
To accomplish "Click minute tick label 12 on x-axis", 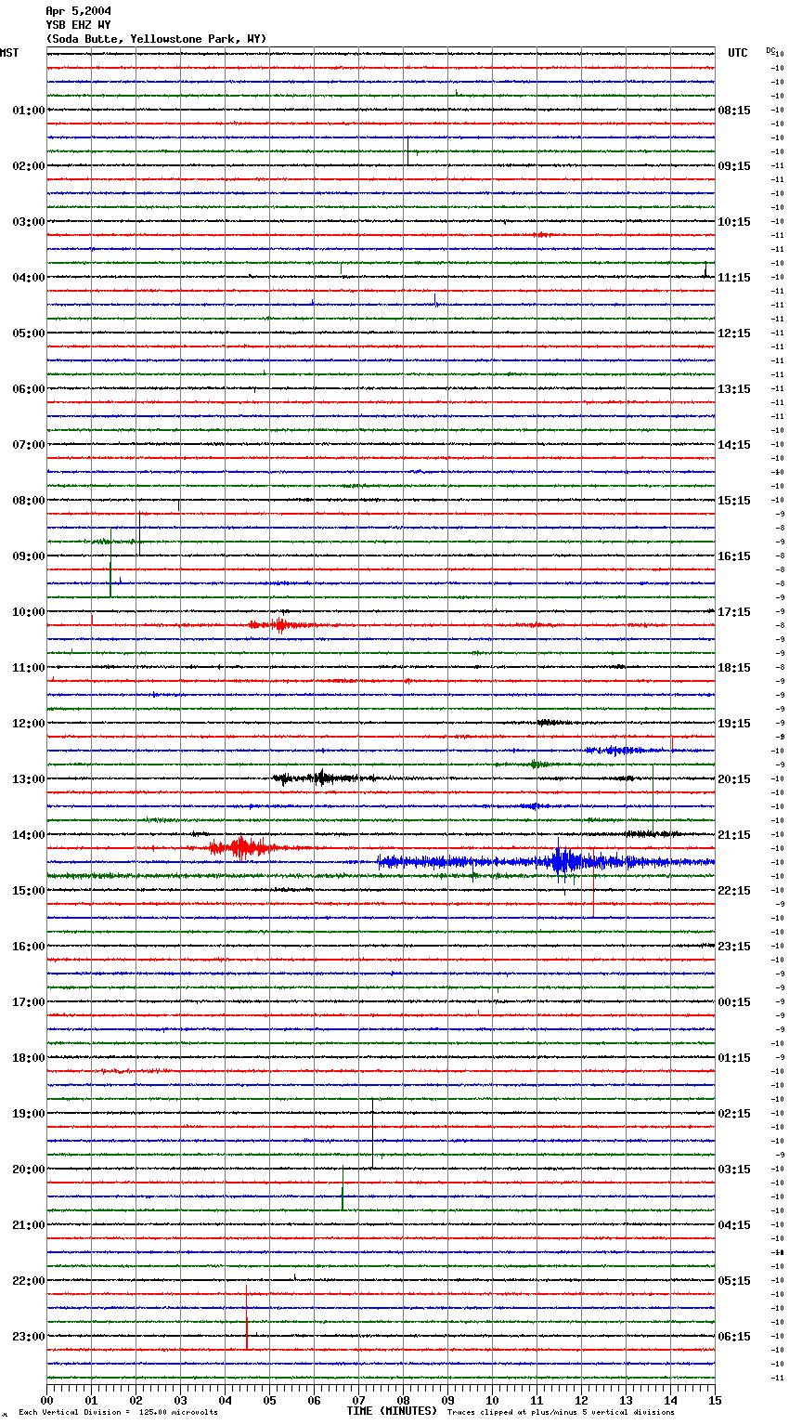I will [x=581, y=1400].
